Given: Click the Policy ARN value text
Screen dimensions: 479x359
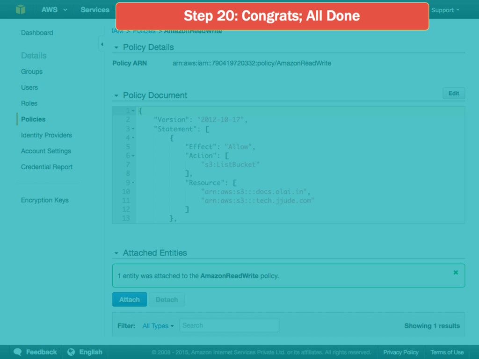Looking at the screenshot, I should click(x=252, y=63).
